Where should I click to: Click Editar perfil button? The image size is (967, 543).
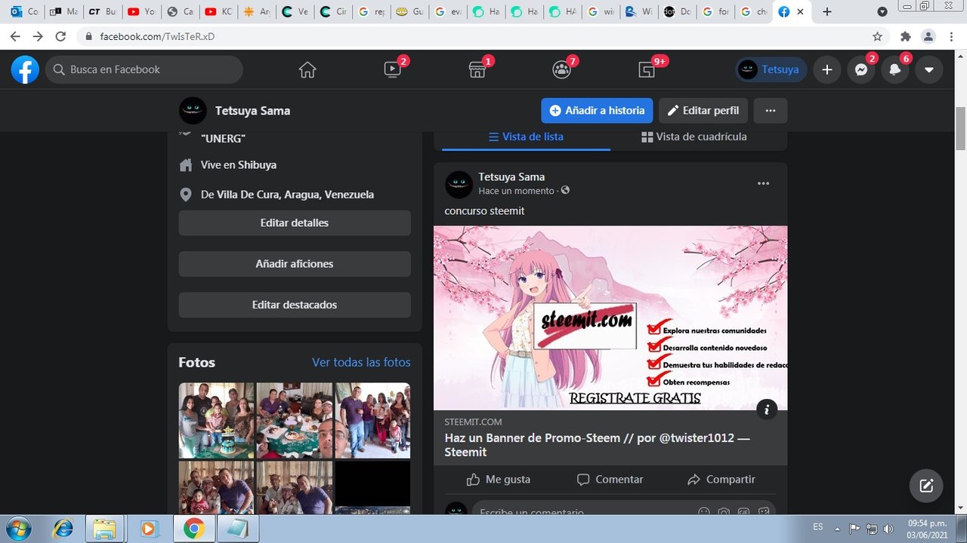703,110
